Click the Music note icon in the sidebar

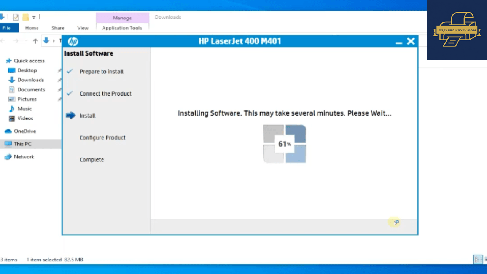pyautogui.click(x=11, y=109)
